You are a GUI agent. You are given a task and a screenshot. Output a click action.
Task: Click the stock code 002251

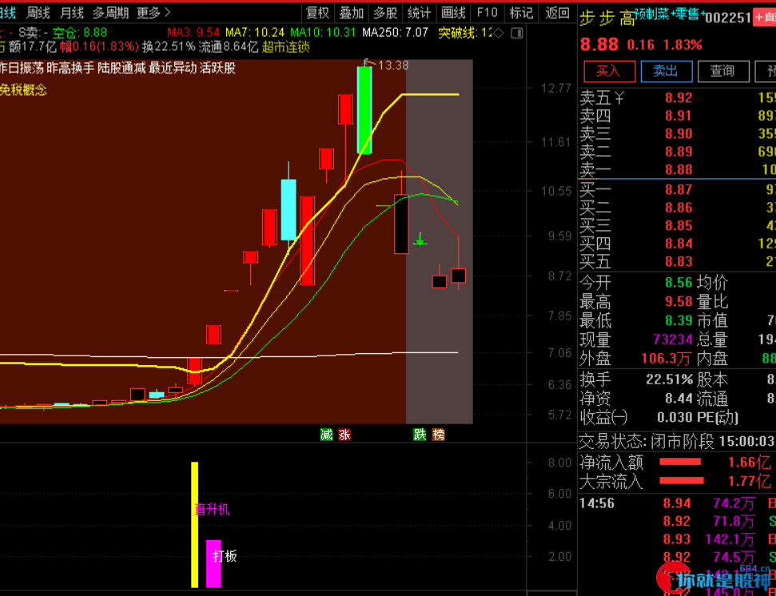(728, 18)
